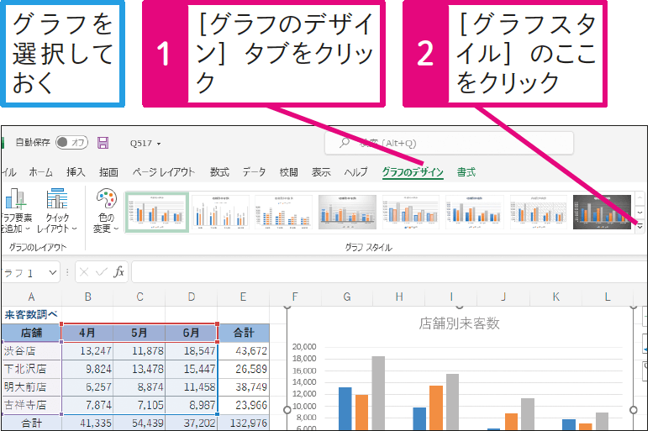Screen dimensions: 658x431
Task: Click the 6月 header cell
Action: [192, 334]
